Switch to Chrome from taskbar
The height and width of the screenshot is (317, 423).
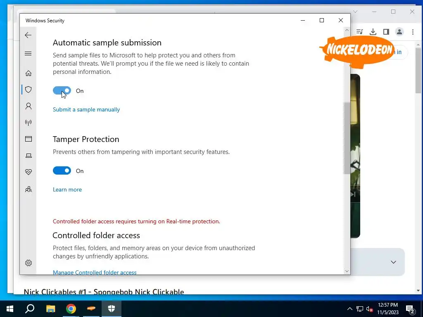[x=71, y=309]
